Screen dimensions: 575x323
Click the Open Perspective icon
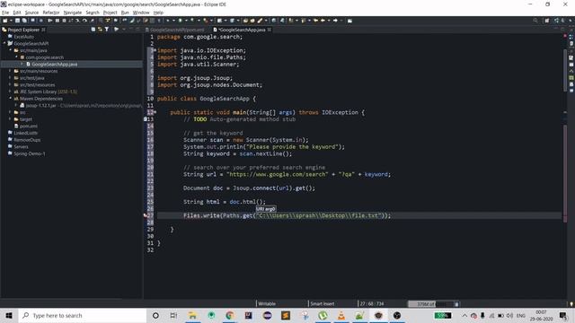click(547, 21)
